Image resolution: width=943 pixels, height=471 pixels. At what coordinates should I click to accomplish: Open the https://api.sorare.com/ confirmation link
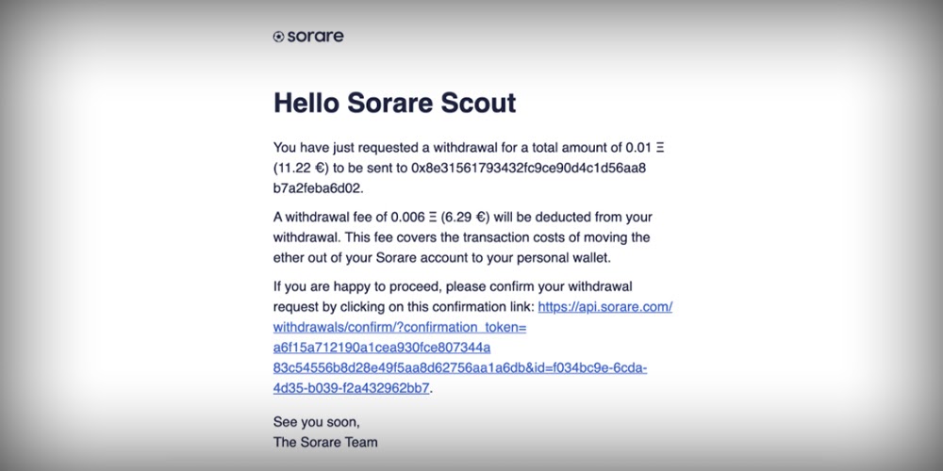tap(605, 307)
